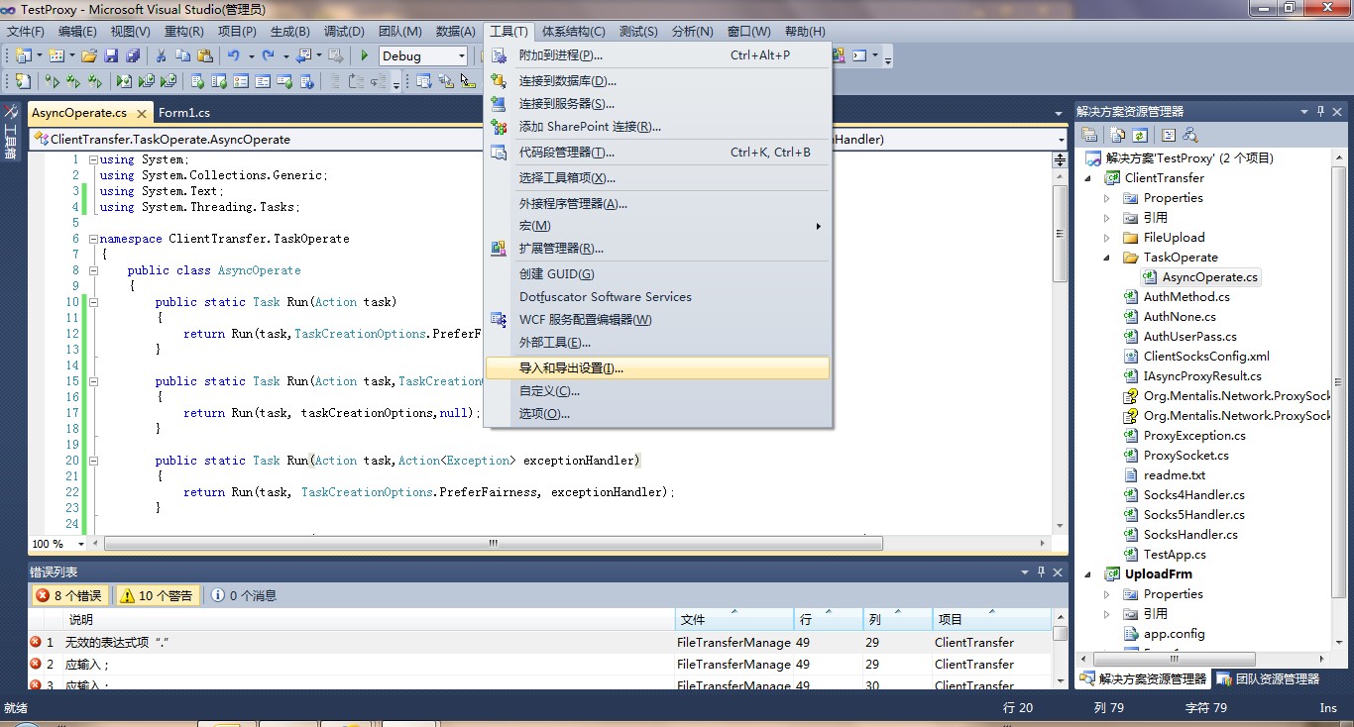1354x727 pixels.
Task: Click the View Code icon in Solution Explorer
Action: pos(1169,135)
